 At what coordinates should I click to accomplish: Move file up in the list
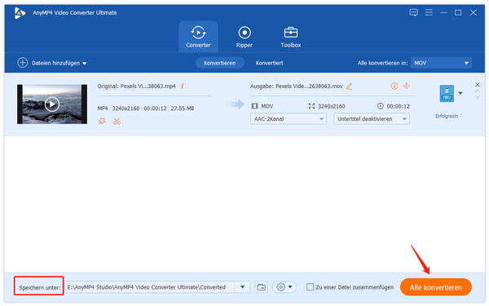point(477,91)
